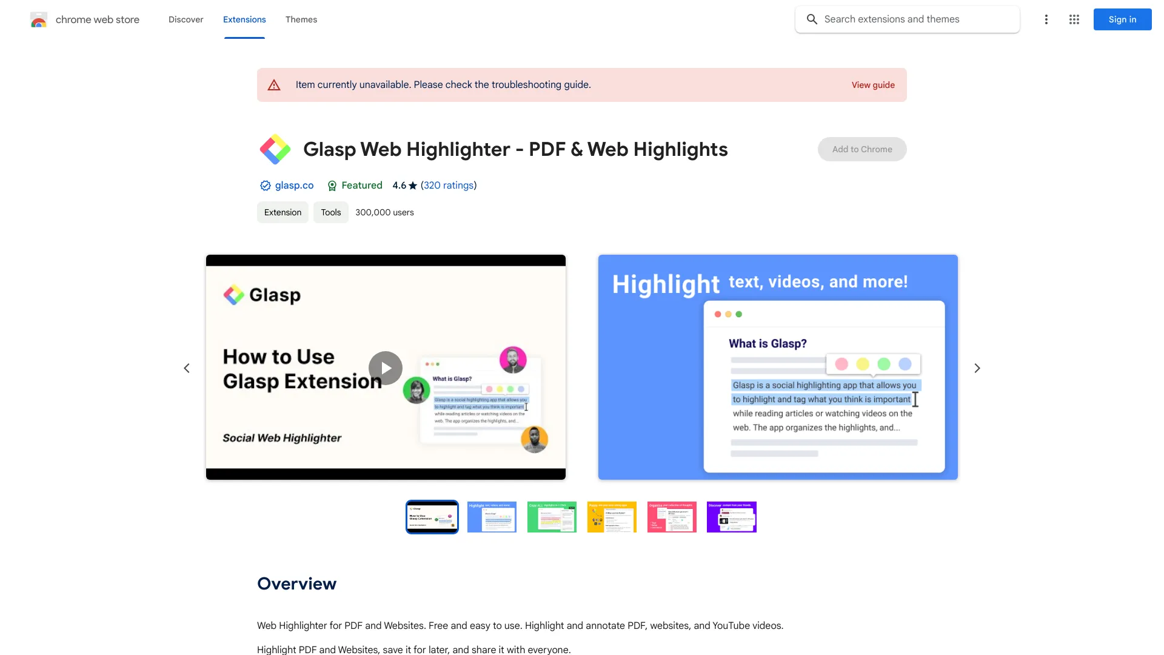
Task: Click the play button on the video thumbnail
Action: click(386, 367)
